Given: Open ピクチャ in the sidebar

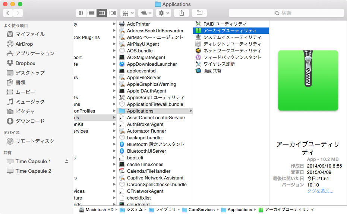Looking at the screenshot, I should (x=21, y=111).
